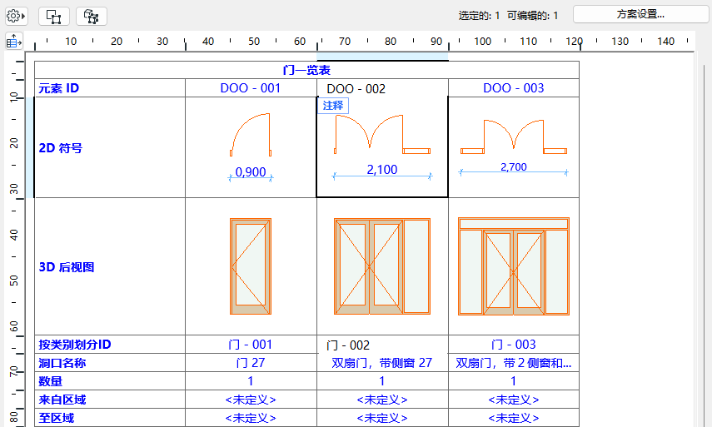Screen dimensions: 712x427
Task: Click the 门 - 003 cell
Action: pos(514,345)
